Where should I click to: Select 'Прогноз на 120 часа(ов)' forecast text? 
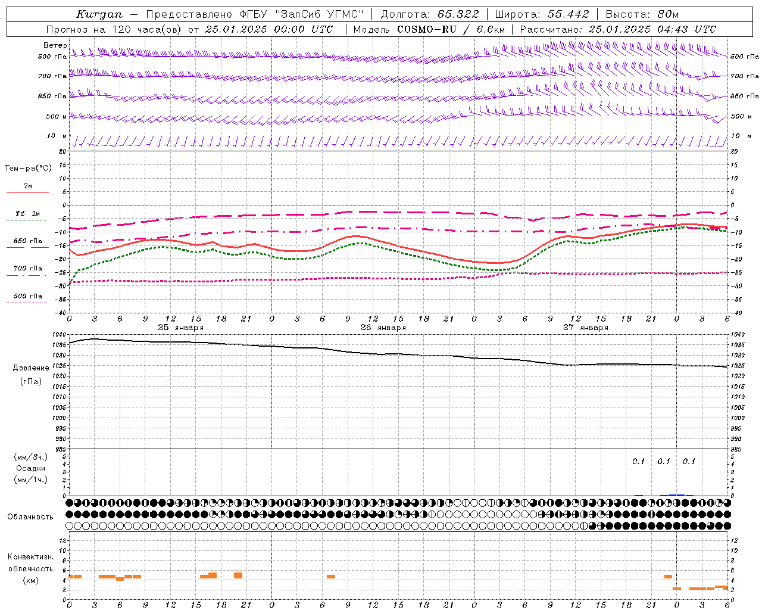point(114,29)
